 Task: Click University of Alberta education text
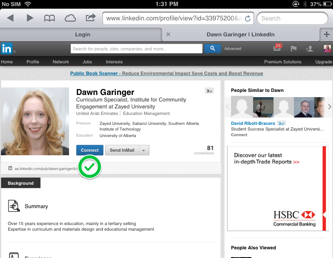click(118, 136)
